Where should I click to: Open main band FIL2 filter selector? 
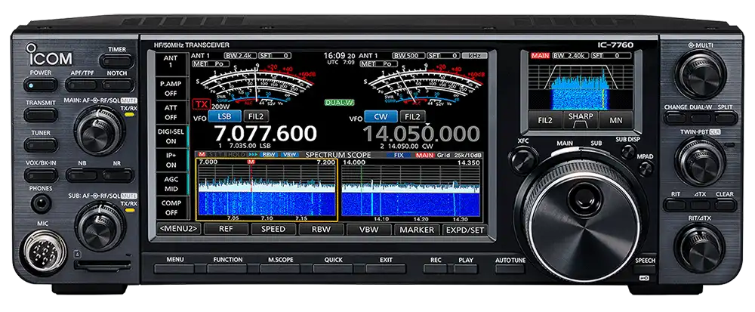[x=256, y=116]
